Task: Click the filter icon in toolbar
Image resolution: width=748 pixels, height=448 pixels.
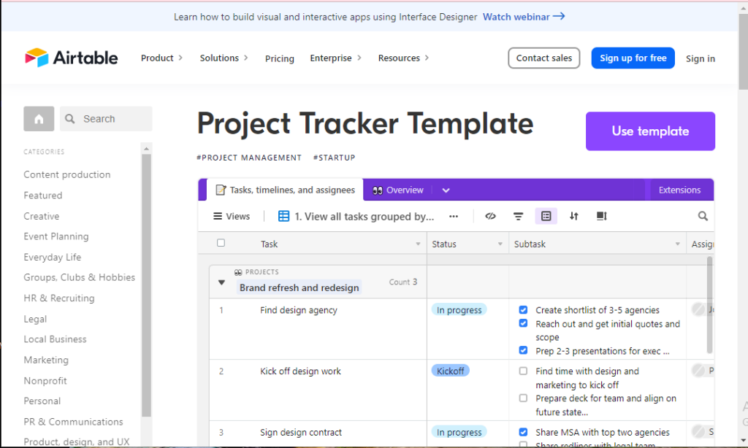Action: [x=518, y=216]
